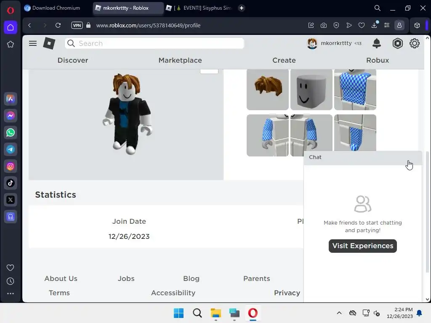
Task: Open the extensions cube icon
Action: click(x=417, y=25)
